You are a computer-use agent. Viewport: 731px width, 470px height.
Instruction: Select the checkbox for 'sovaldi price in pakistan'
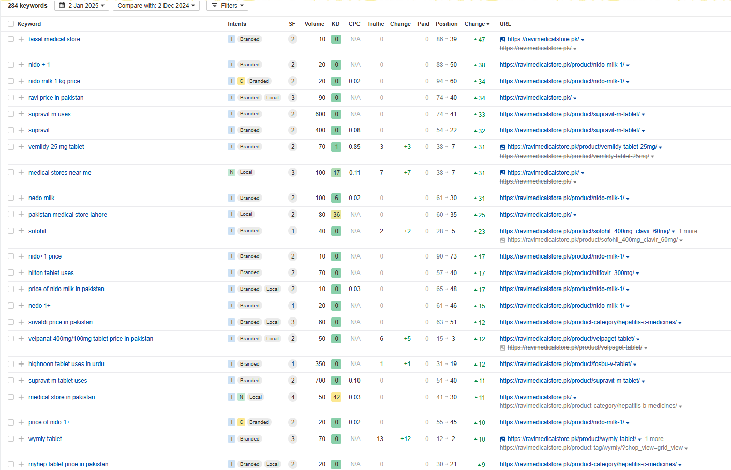point(11,322)
